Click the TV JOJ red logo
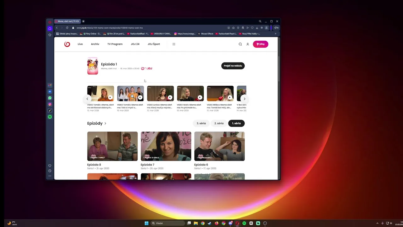The width and height of the screenshot is (403, 227). [67, 44]
